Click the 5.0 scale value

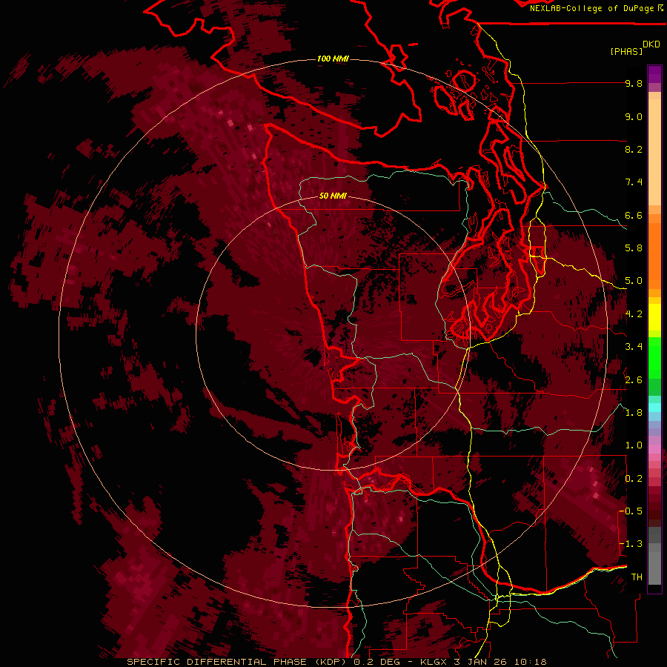(x=634, y=281)
